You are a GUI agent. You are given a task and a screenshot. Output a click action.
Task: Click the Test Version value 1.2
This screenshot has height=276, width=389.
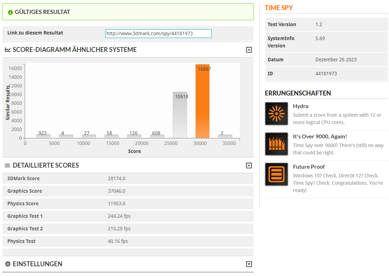click(x=319, y=24)
